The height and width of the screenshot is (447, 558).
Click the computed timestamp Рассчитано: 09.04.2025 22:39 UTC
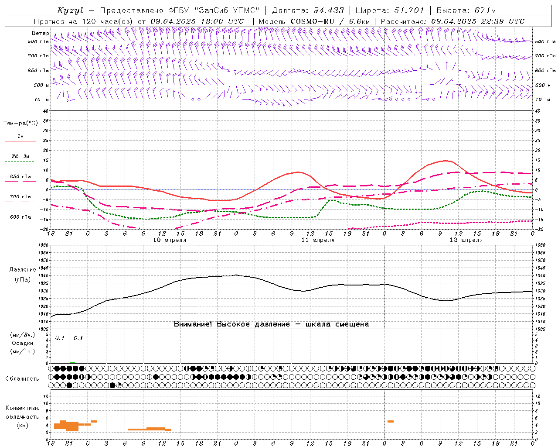pos(453,21)
